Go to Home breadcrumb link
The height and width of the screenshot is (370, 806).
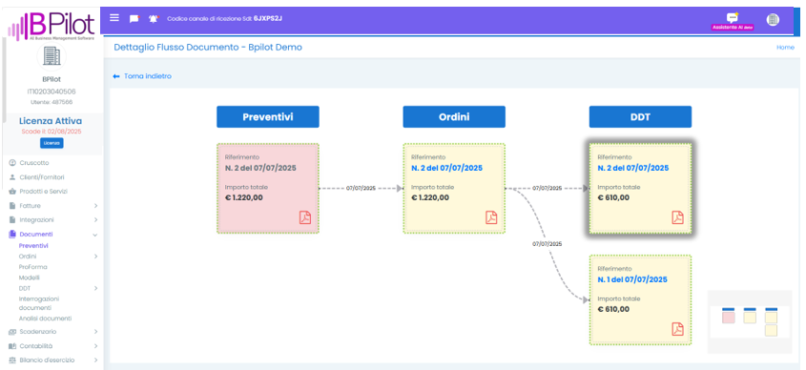785,48
